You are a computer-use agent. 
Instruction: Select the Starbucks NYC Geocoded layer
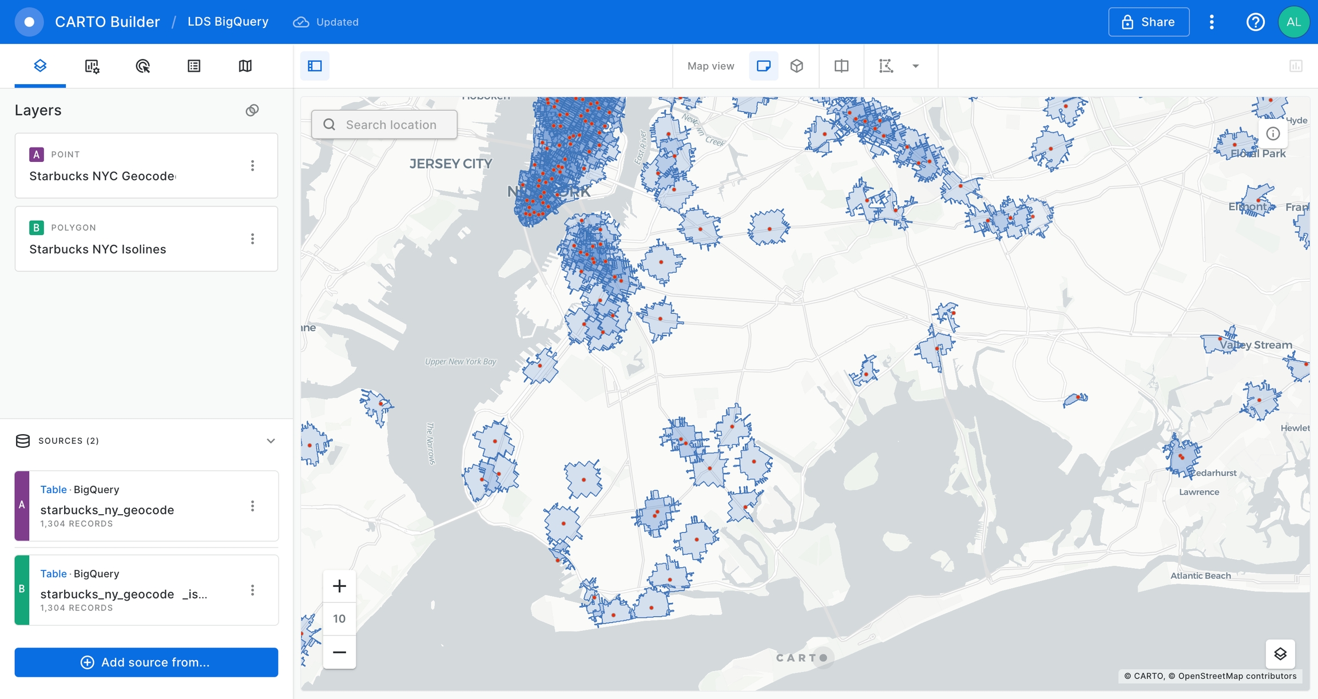pos(146,166)
